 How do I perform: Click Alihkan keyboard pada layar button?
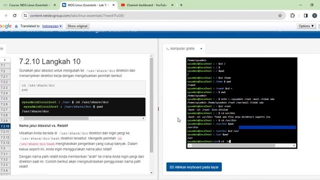point(194,167)
